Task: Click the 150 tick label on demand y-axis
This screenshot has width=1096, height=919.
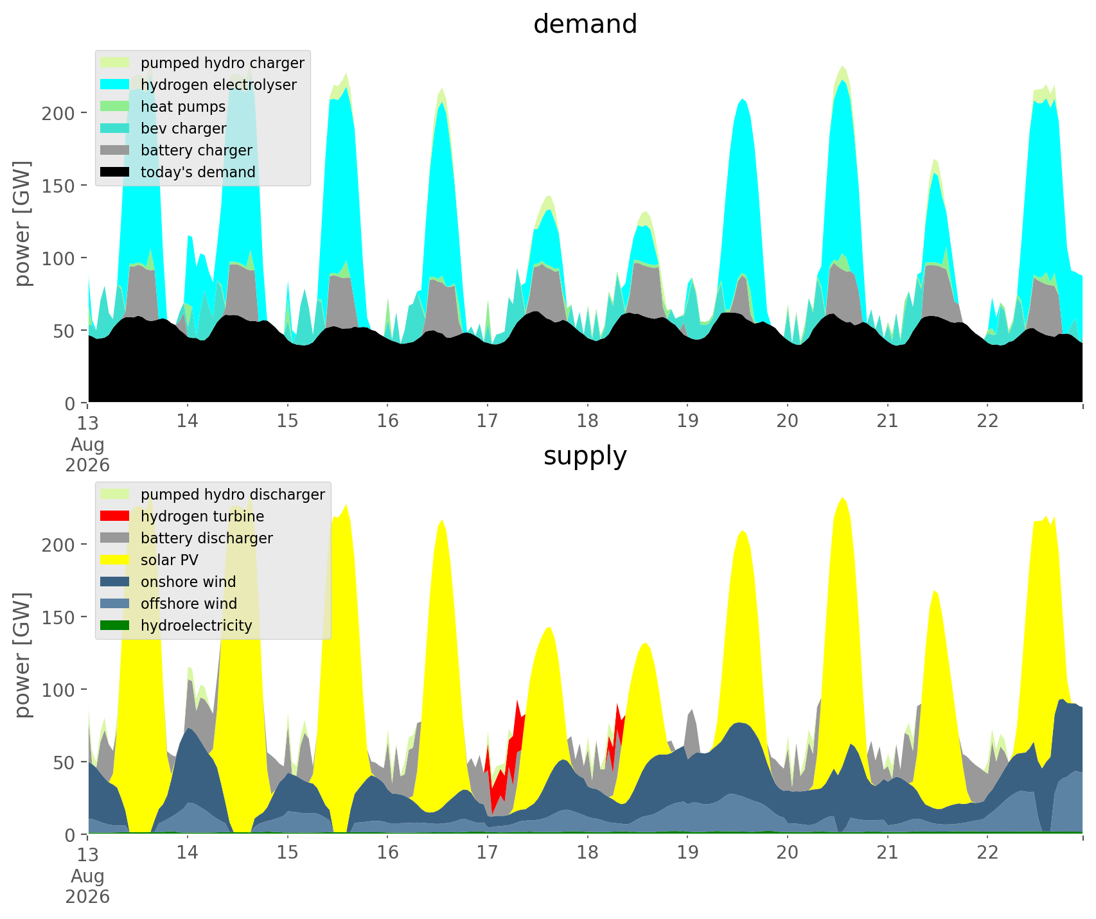Action: (x=58, y=186)
